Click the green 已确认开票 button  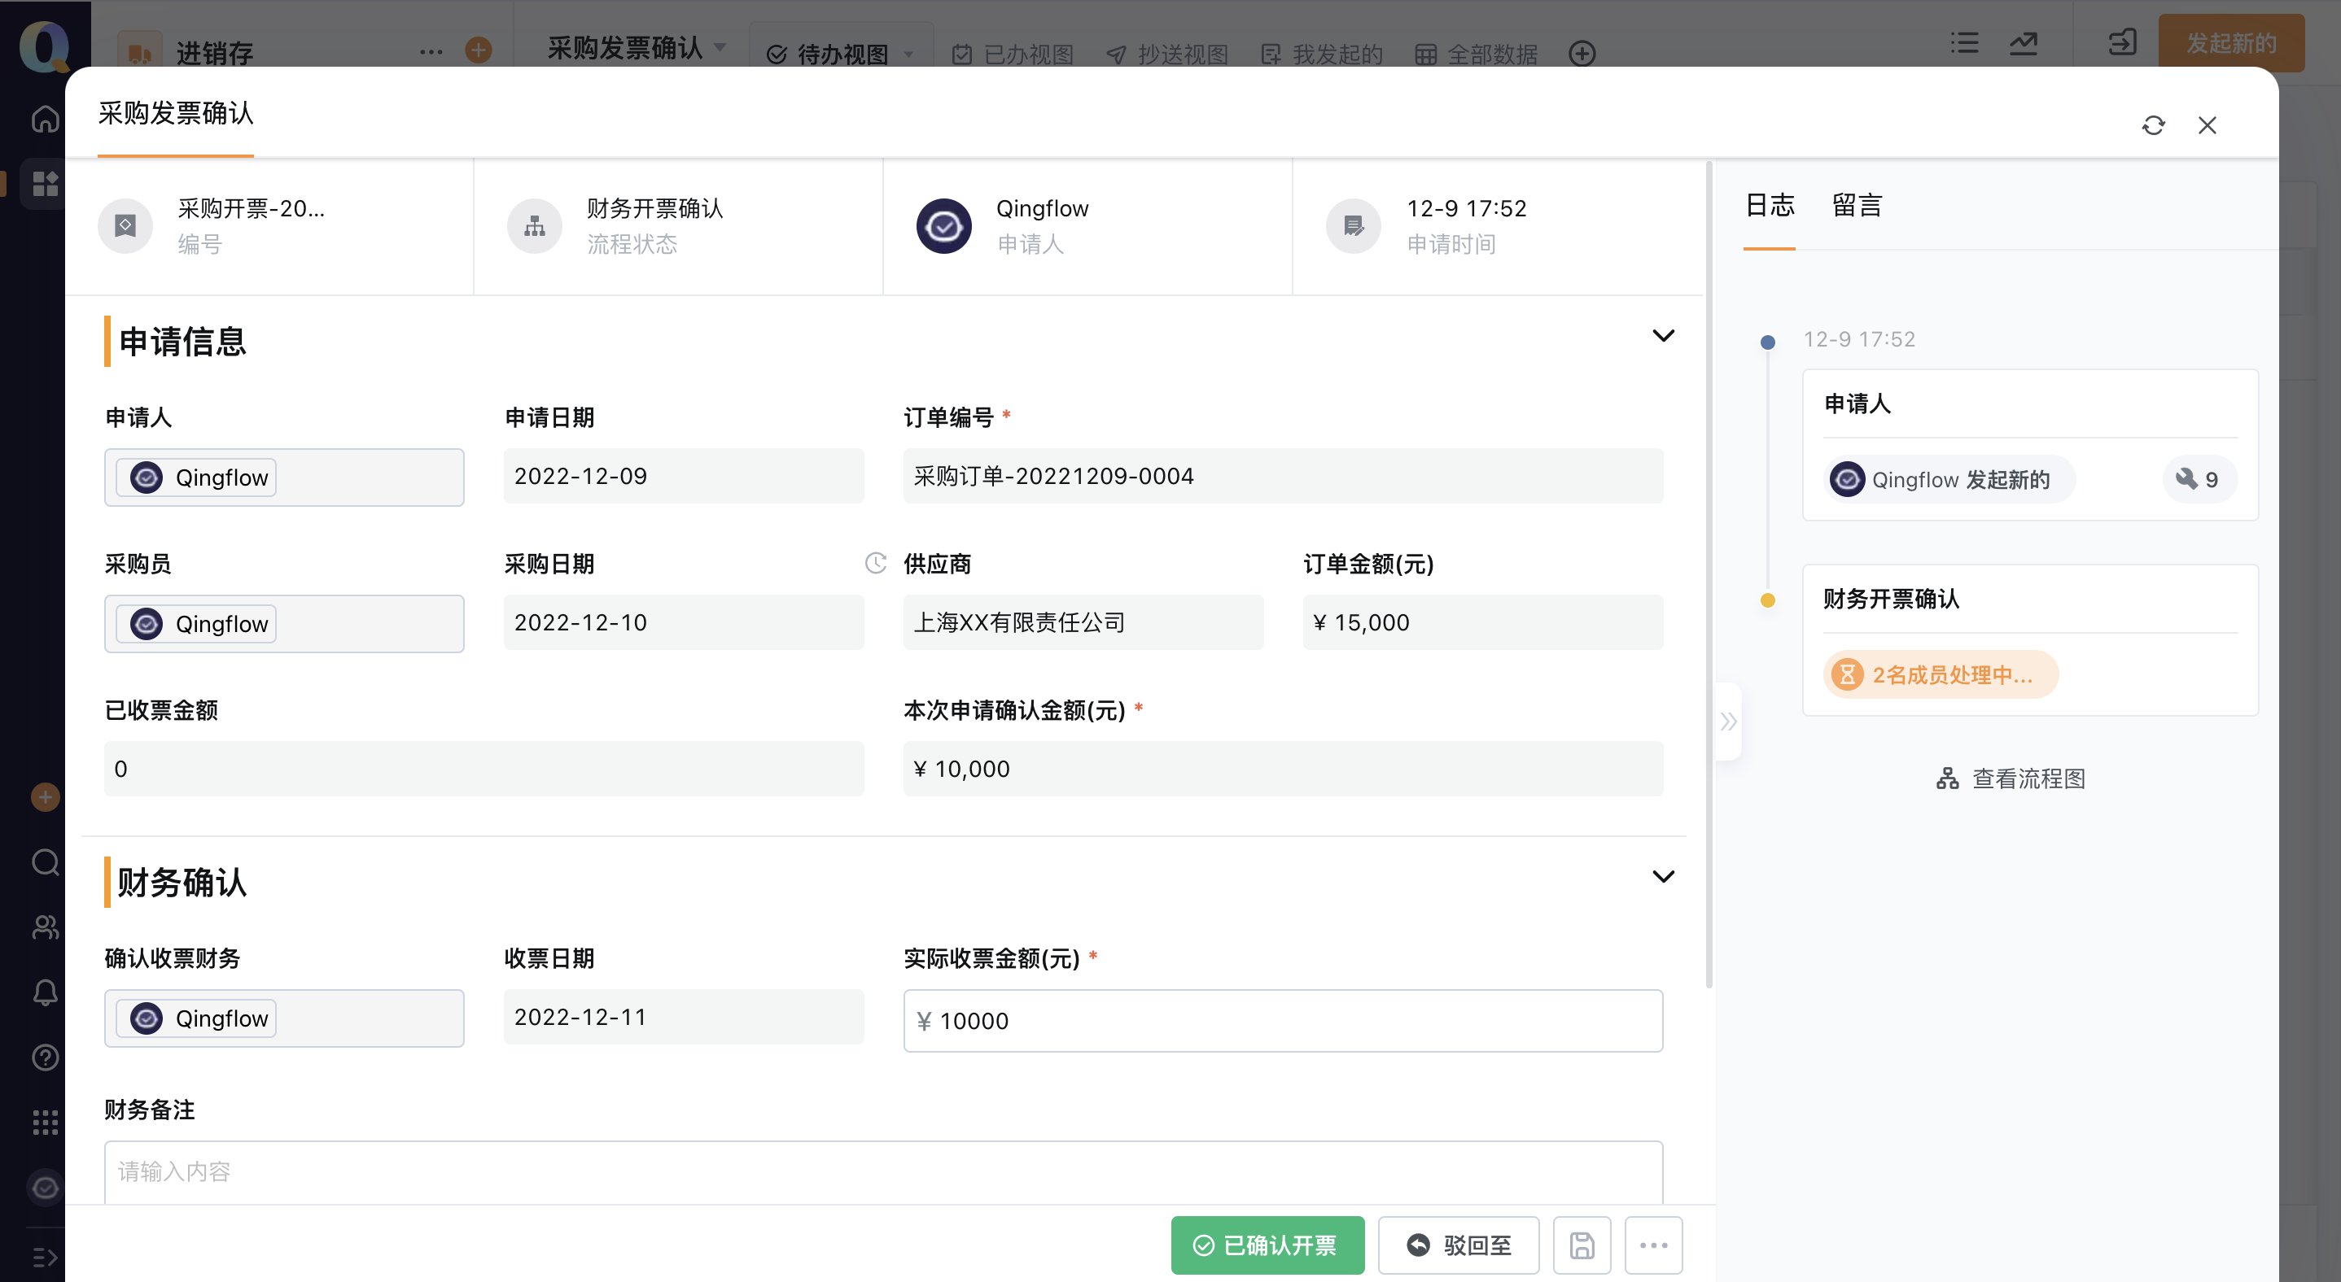tap(1267, 1245)
